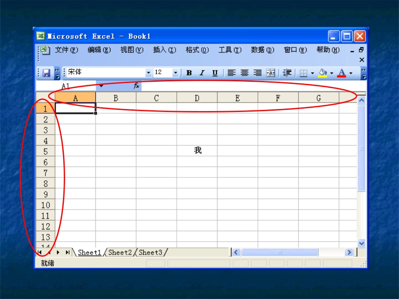Image resolution: width=399 pixels, height=299 pixels.
Task: Open font color dropdown arrow
Action: (x=351, y=73)
